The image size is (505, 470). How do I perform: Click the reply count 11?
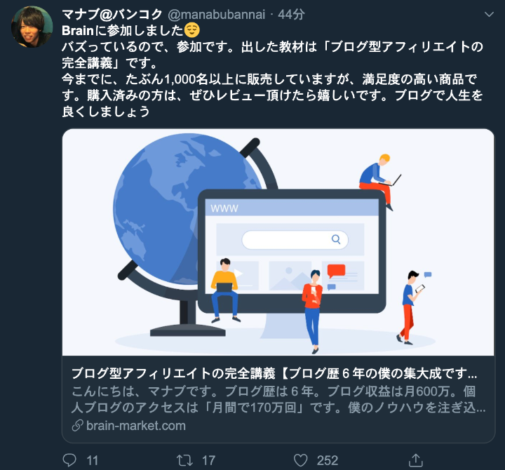tap(92, 460)
